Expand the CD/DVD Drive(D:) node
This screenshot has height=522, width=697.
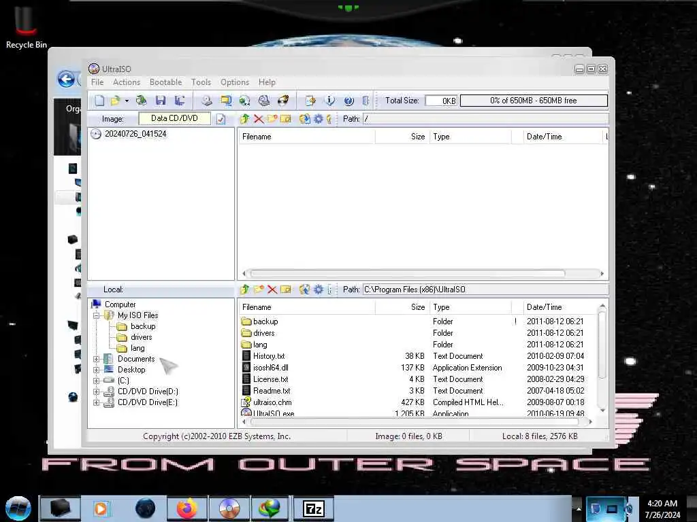click(x=96, y=391)
